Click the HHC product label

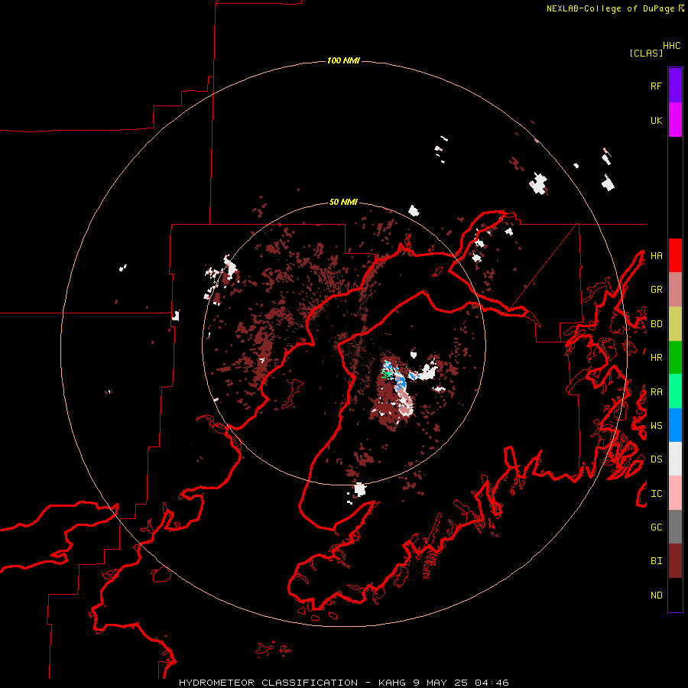[x=671, y=46]
